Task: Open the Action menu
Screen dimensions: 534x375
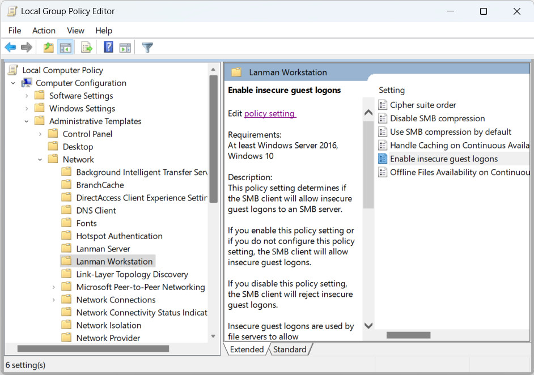Action: [x=44, y=31]
